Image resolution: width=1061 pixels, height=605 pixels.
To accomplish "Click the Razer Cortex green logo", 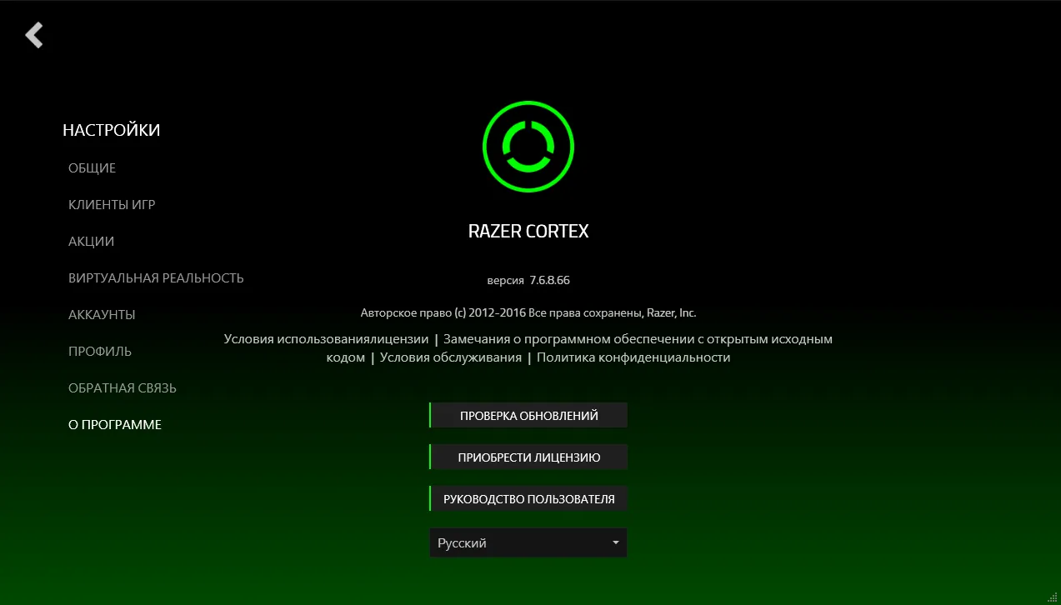I will coord(528,146).
